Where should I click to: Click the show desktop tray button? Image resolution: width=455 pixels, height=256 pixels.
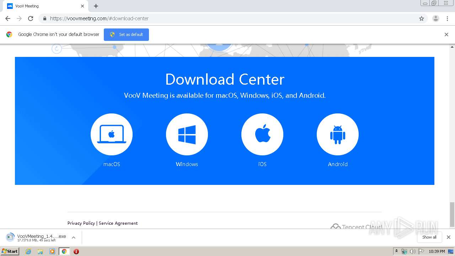[x=451, y=251]
